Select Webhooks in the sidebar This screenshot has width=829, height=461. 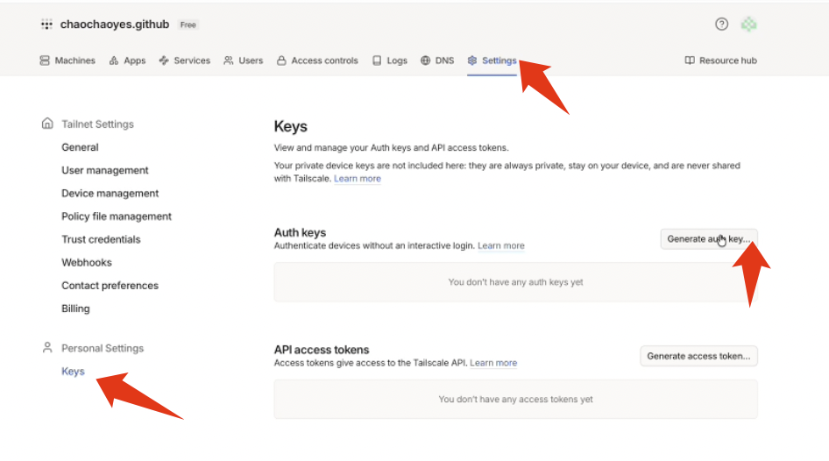tap(86, 262)
